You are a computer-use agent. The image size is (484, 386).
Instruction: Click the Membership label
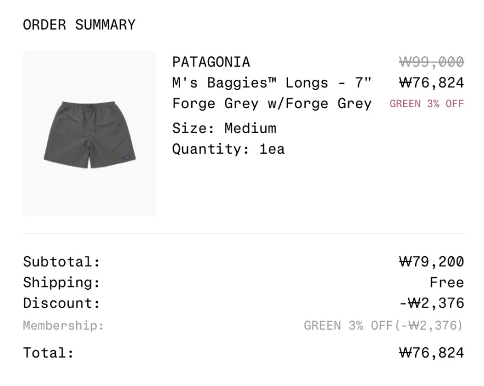pos(63,326)
